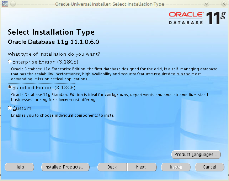
Task: Go Back to the previous step
Action: [x=112, y=167]
